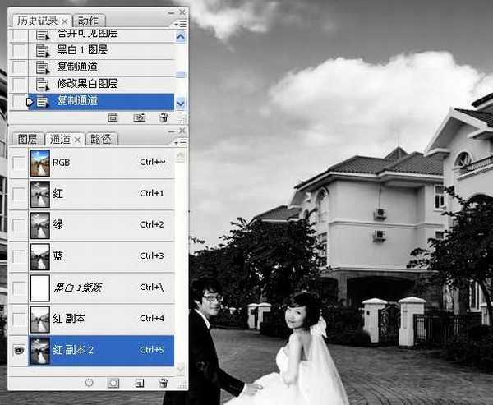This screenshot has height=405, width=493.
Task: Toggle visibility of the 蓝 channel
Action: click(18, 256)
